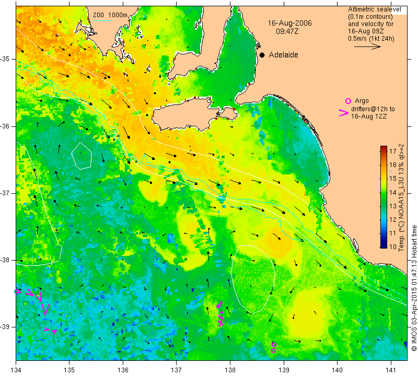
Task: Click the 'drifters@12h to' legend text
Action: (373, 109)
